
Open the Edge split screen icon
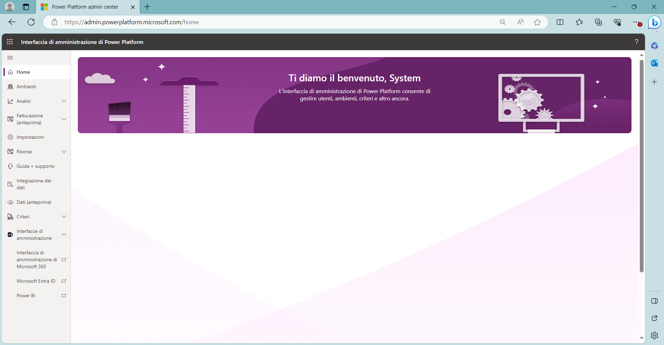point(560,22)
